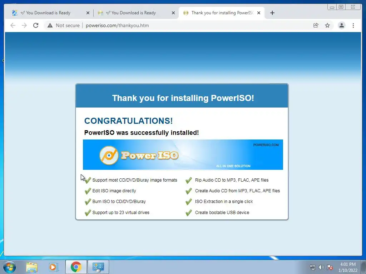Click PowerISO was successfully installed text
This screenshot has height=274, width=366.
point(142,133)
